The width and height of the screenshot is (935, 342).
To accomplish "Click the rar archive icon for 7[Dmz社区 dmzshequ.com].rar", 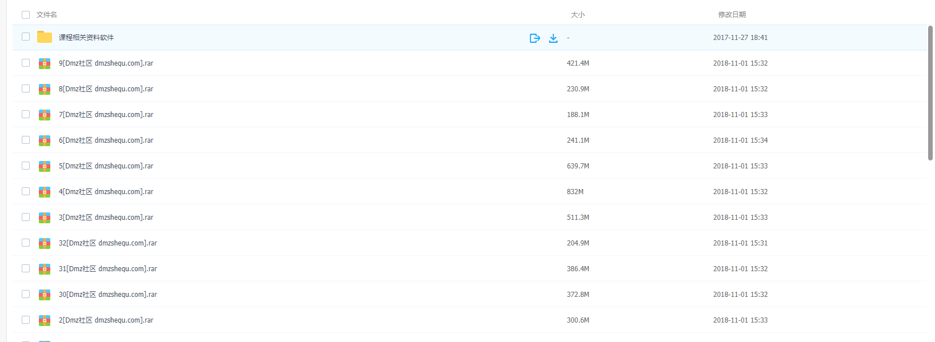I will [45, 115].
